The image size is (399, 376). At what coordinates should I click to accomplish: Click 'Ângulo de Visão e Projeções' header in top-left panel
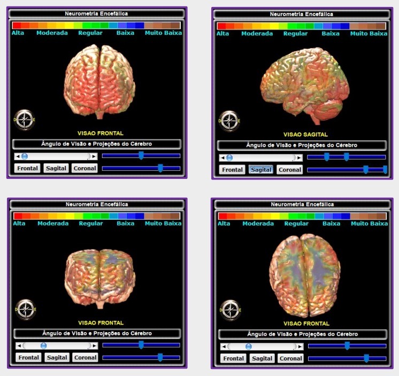96,144
